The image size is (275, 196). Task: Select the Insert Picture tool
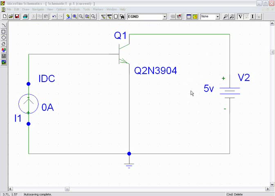pyautogui.click(x=4, y=62)
